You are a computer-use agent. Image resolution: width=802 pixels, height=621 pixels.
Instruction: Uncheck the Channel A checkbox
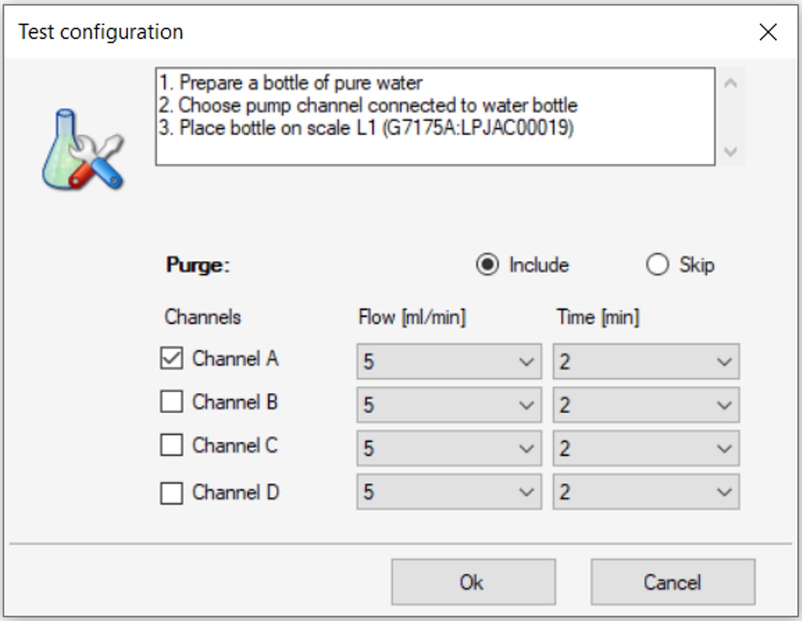(172, 358)
